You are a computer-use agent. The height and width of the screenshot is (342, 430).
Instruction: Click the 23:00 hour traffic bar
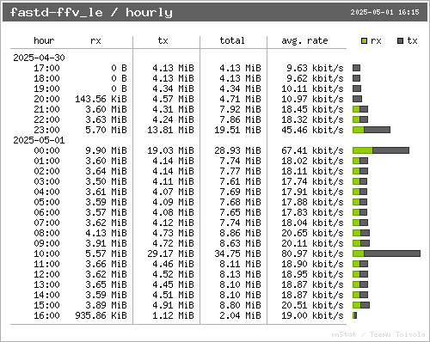point(372,130)
